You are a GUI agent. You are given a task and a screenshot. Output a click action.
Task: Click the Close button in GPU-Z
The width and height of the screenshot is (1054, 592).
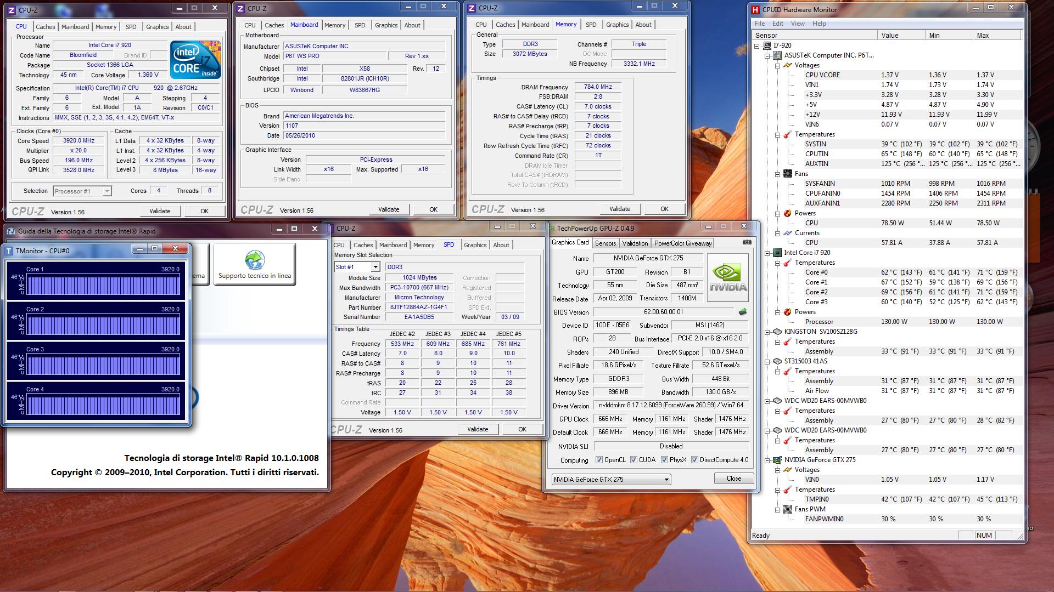pos(734,479)
